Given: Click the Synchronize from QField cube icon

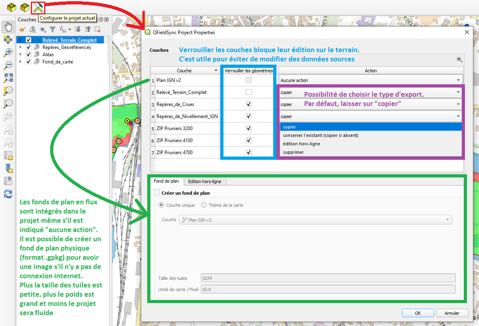Looking at the screenshot, I should tap(25, 7).
